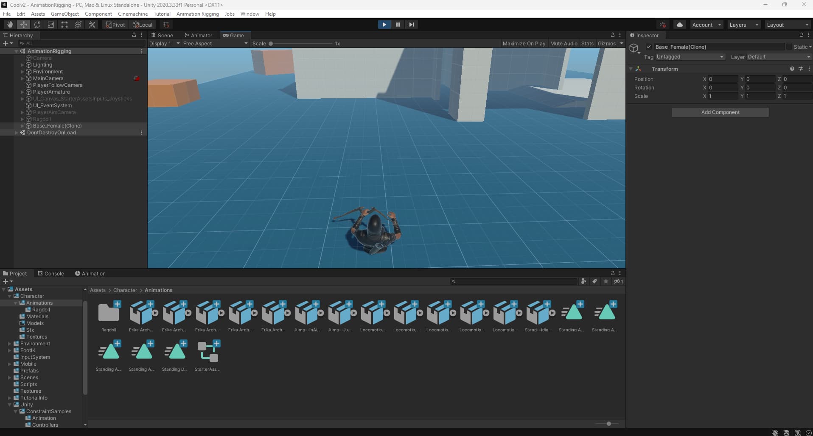Open the Animation Rigging menu

[197, 14]
